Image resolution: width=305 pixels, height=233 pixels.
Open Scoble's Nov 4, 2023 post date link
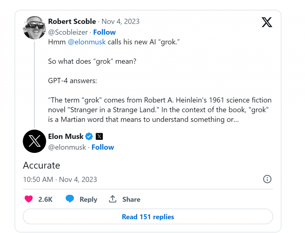120,21
